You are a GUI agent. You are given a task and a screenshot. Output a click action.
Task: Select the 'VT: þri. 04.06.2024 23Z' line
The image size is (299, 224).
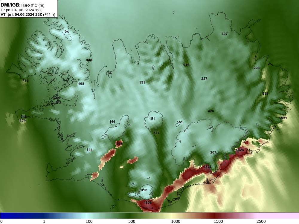click(x=21, y=15)
